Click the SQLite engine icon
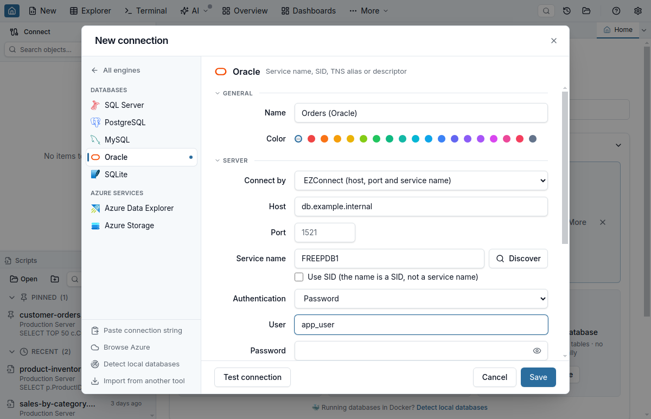The width and height of the screenshot is (651, 419). 95,175
